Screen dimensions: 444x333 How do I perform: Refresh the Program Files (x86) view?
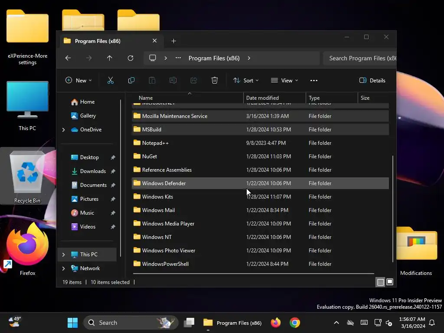[130, 58]
